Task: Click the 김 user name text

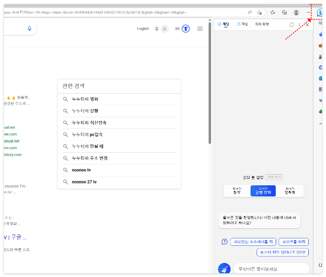Action: (x=156, y=29)
